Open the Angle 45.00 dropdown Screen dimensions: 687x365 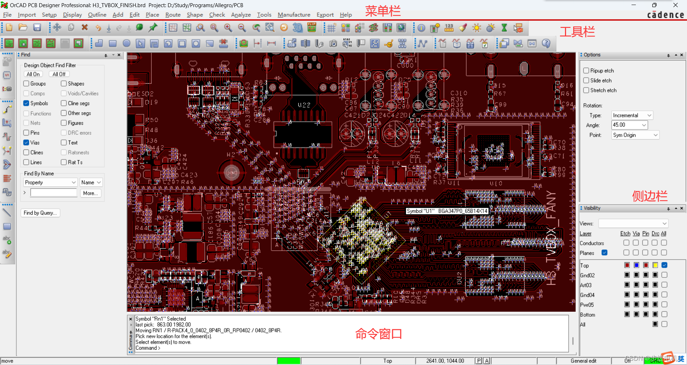[629, 125]
